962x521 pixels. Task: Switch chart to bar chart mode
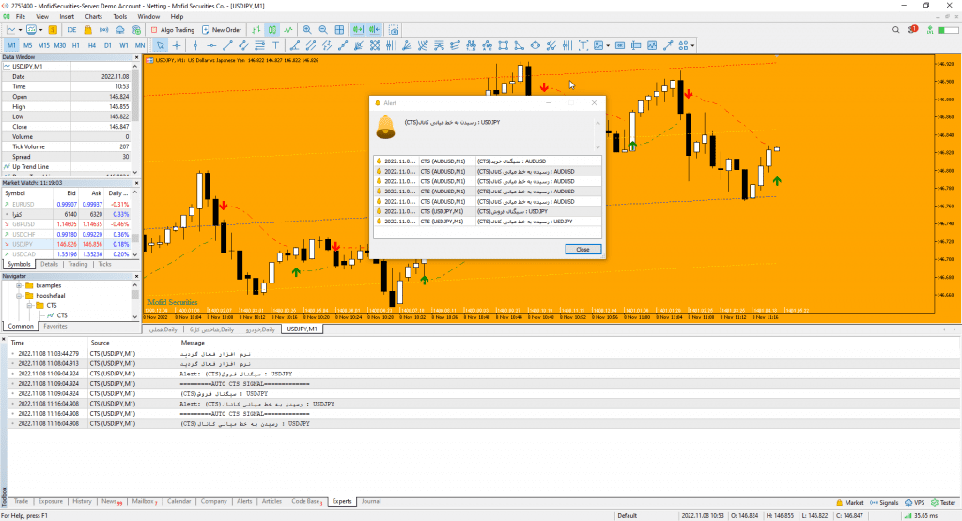click(256, 29)
